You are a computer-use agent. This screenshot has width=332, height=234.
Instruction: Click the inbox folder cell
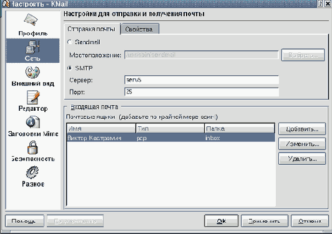[x=212, y=138]
